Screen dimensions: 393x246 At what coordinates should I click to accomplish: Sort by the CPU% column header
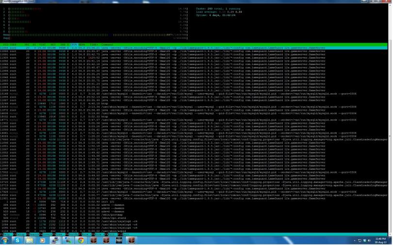click(x=73, y=44)
